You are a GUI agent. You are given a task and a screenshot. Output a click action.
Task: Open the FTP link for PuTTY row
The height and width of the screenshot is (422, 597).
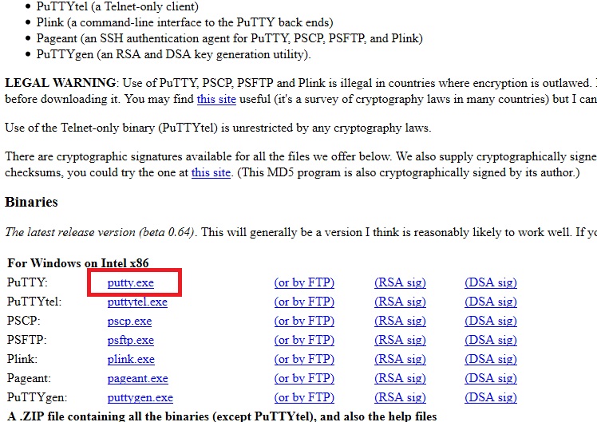304,282
